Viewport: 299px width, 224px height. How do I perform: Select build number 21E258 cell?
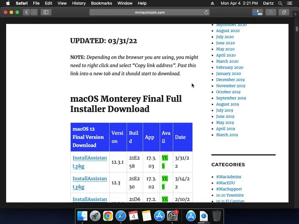tap(135, 162)
